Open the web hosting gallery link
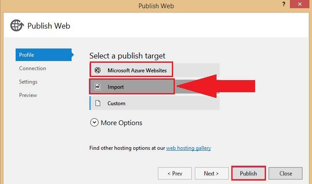 [x=188, y=148]
